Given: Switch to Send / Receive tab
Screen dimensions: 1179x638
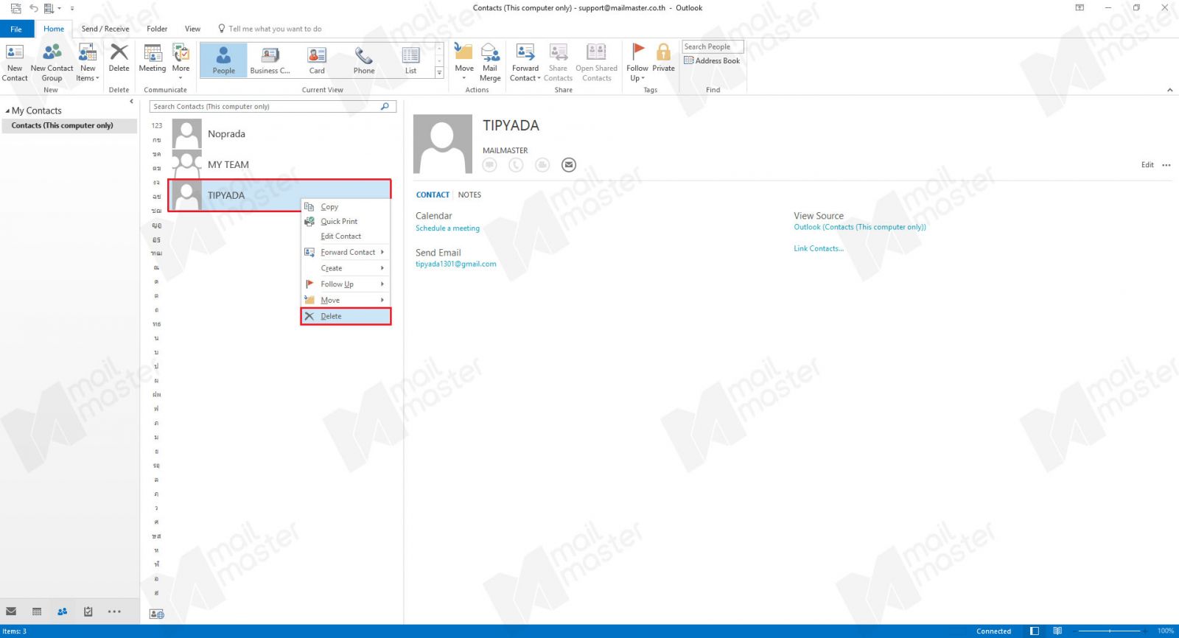Looking at the screenshot, I should [x=105, y=29].
